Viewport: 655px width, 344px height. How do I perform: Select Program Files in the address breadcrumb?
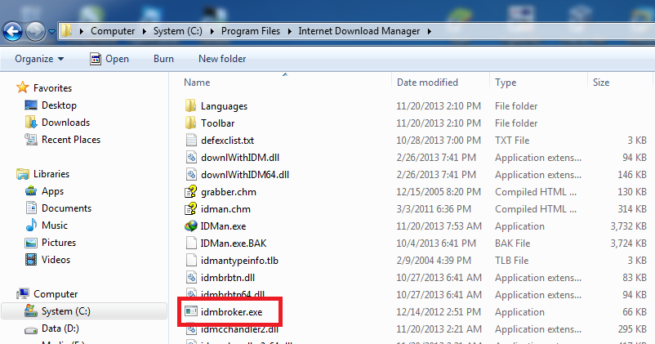click(251, 31)
